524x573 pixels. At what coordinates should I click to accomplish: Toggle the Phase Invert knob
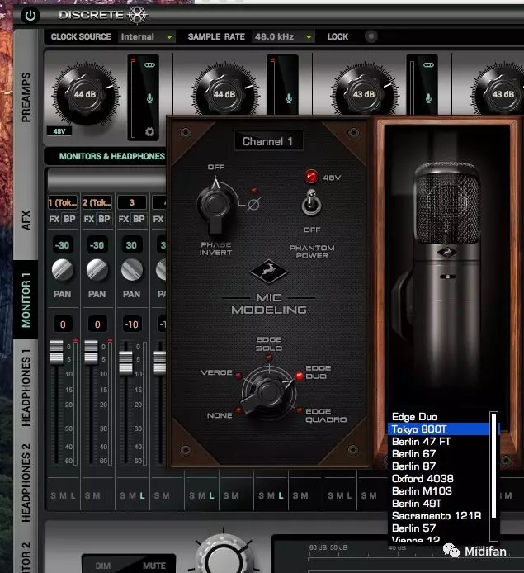coord(215,204)
